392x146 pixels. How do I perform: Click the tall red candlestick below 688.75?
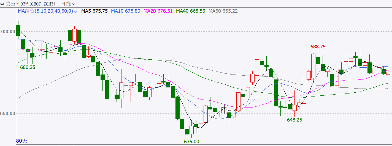pos(313,66)
